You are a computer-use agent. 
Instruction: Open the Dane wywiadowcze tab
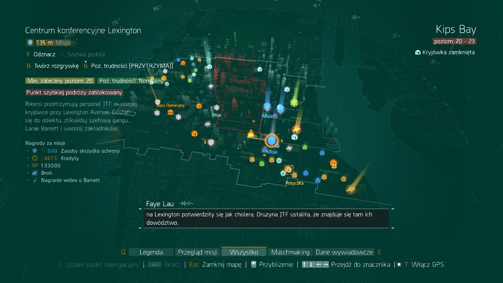coord(344,252)
